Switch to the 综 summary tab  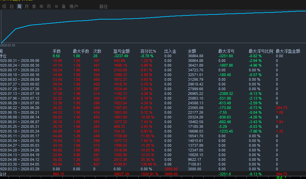pyautogui.click(x=4, y=6)
